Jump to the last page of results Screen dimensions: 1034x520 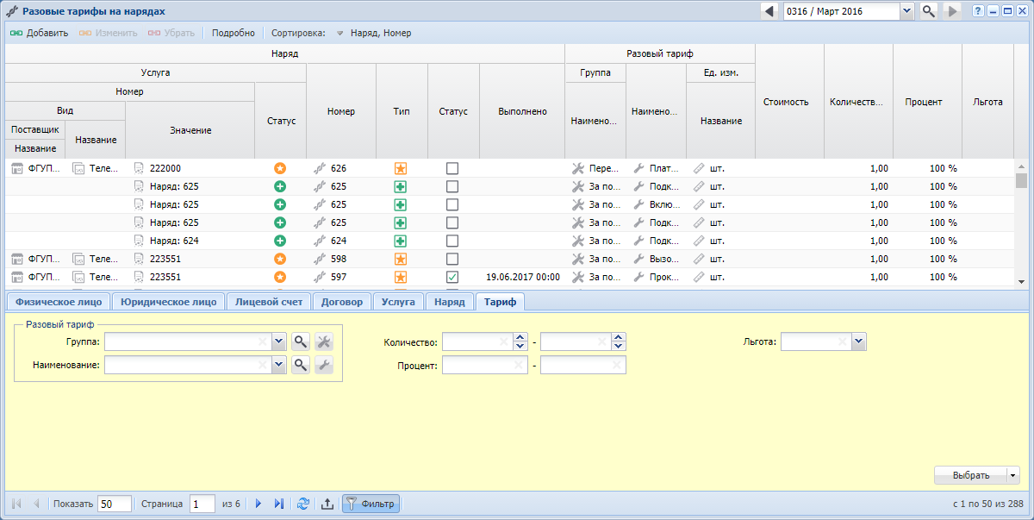pos(278,504)
